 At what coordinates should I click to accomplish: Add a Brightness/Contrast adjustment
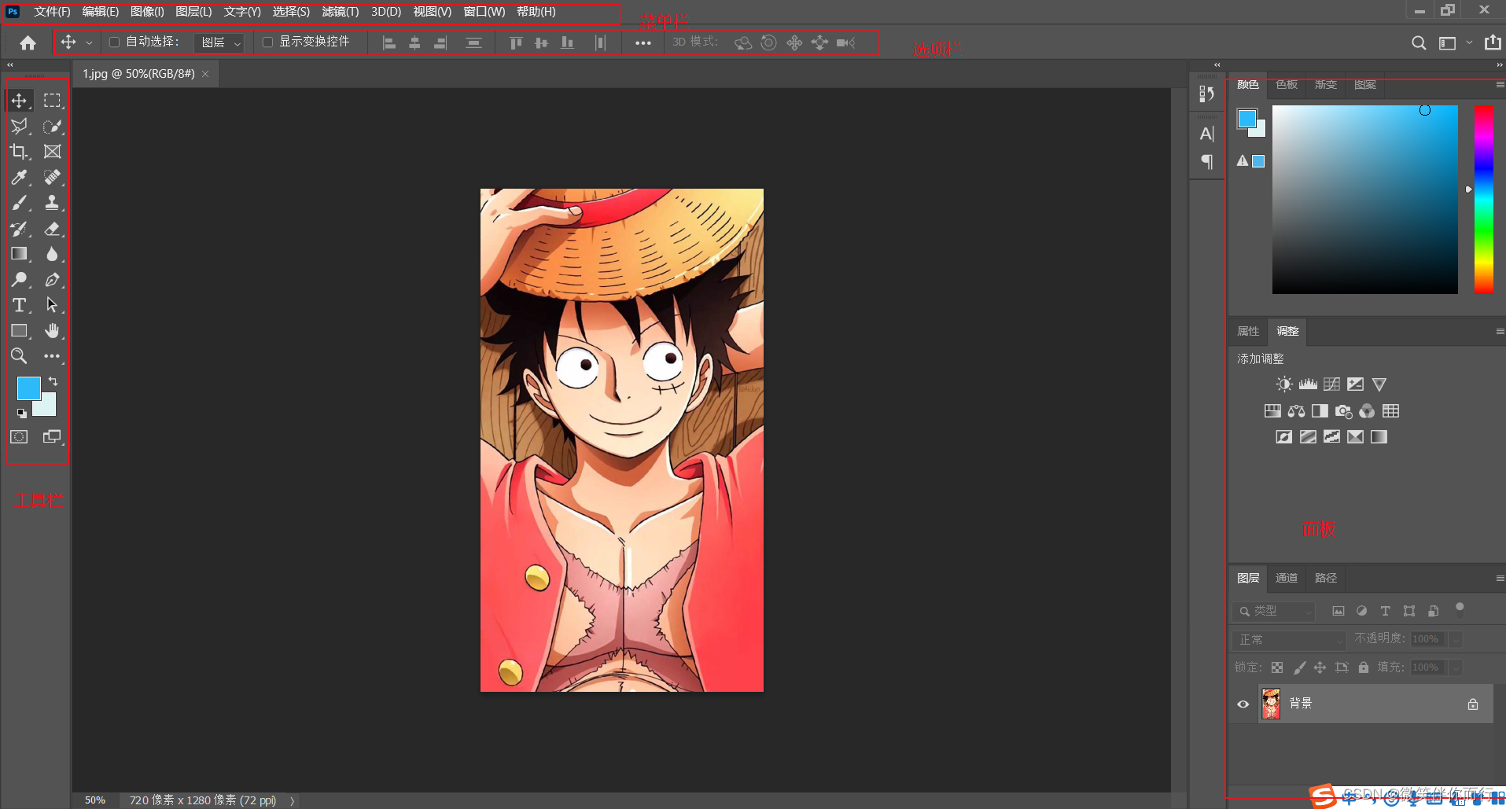click(x=1284, y=384)
